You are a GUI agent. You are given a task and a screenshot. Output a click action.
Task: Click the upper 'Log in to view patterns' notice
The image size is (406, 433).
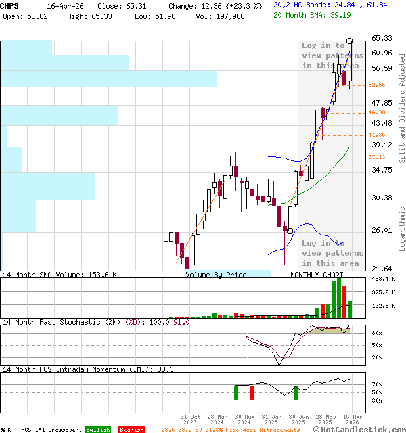pos(332,55)
